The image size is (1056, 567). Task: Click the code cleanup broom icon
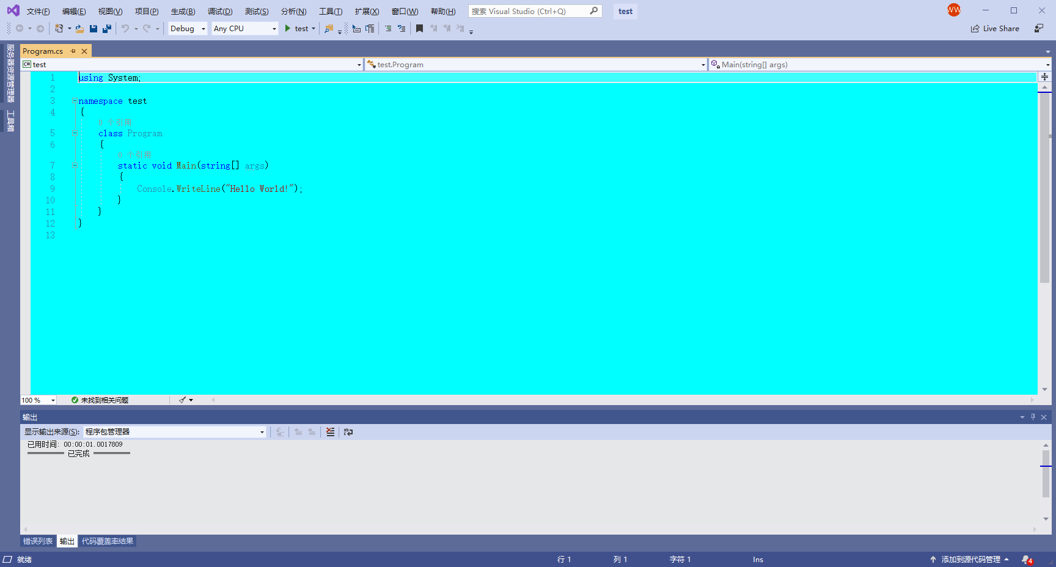[182, 400]
